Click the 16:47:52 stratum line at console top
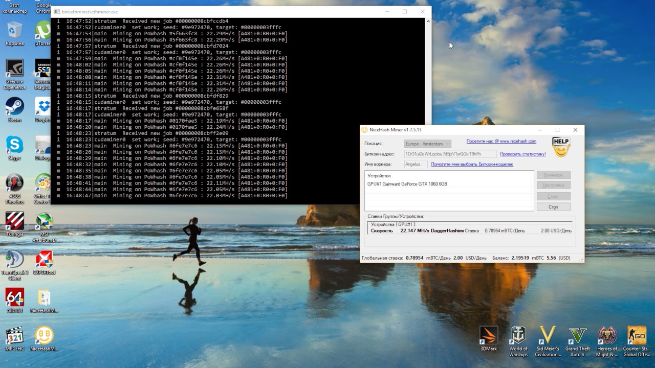Viewport: 655px width, 368px height. (142, 21)
